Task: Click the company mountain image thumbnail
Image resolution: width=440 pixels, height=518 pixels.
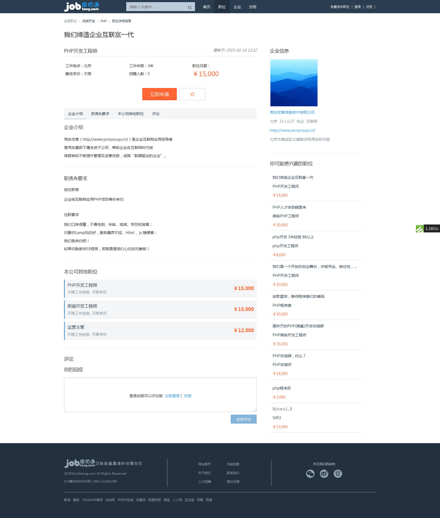Action: point(294,82)
